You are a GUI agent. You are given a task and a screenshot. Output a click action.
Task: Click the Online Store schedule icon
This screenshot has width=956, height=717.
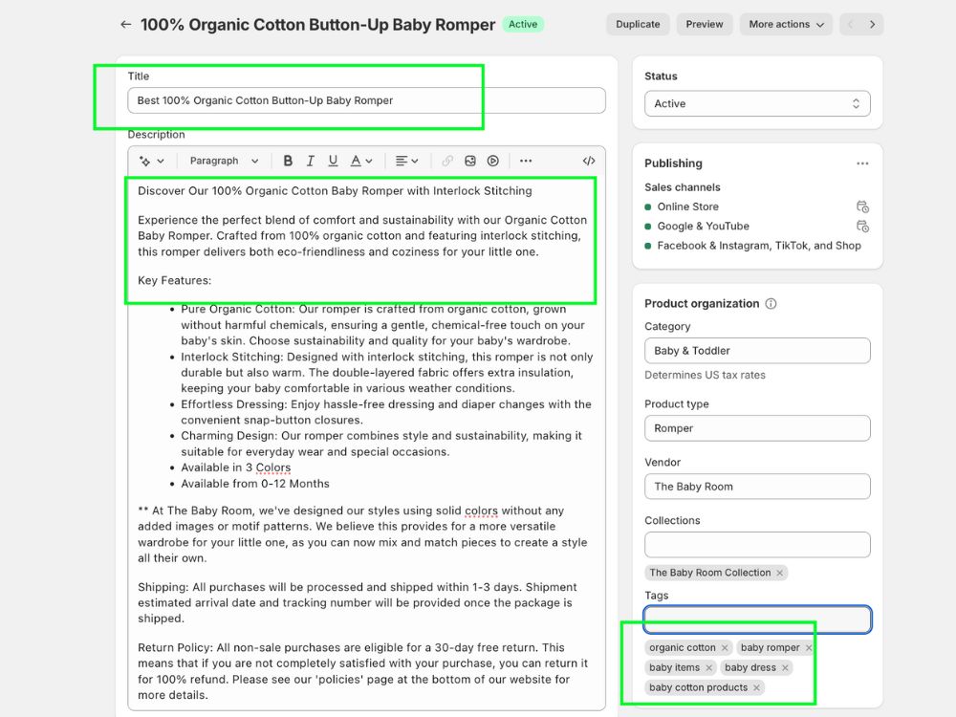point(862,206)
